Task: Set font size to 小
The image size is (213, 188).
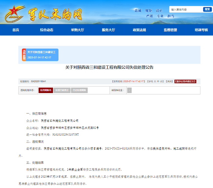Action: coord(161,81)
